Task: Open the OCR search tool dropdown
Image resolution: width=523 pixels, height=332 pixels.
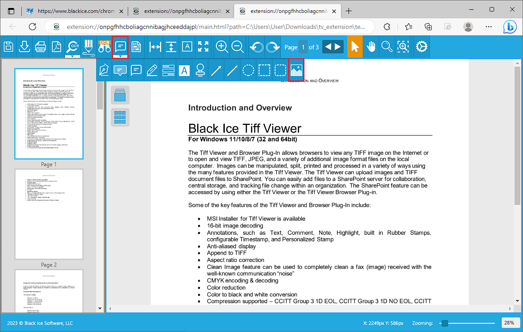Action: tap(73, 56)
